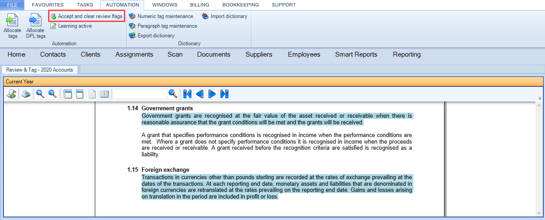This screenshot has width=545, height=220.
Task: Click the highlighted Foreign exchange paragraph
Action: tap(277, 187)
